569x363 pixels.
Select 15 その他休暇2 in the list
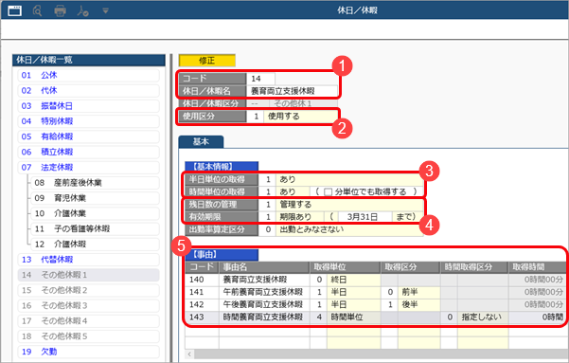(x=88, y=290)
